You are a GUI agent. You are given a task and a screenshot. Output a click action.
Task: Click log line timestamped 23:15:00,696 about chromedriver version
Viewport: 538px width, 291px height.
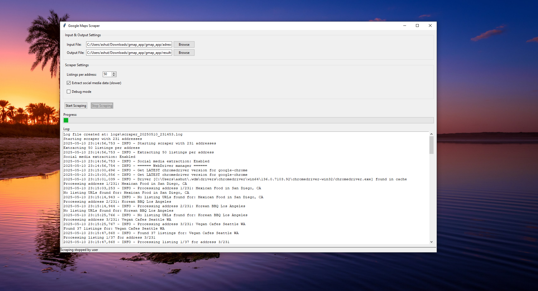pos(155,170)
